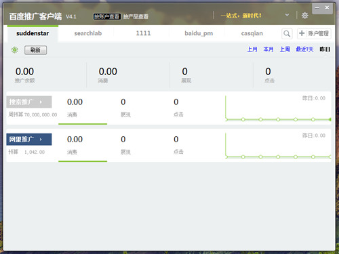Screen dimensions: 339x254
Task: Click the 刷新 refresh button
Action: (35, 50)
